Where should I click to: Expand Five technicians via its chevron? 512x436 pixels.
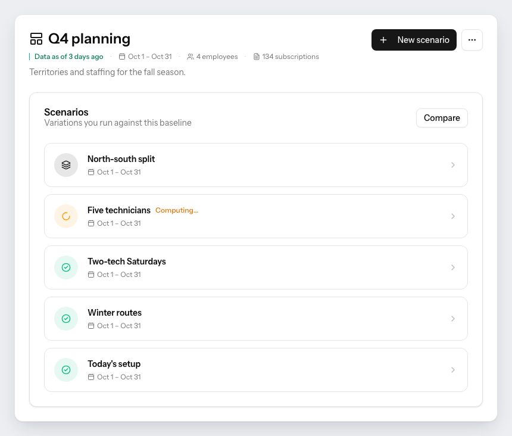coord(453,216)
